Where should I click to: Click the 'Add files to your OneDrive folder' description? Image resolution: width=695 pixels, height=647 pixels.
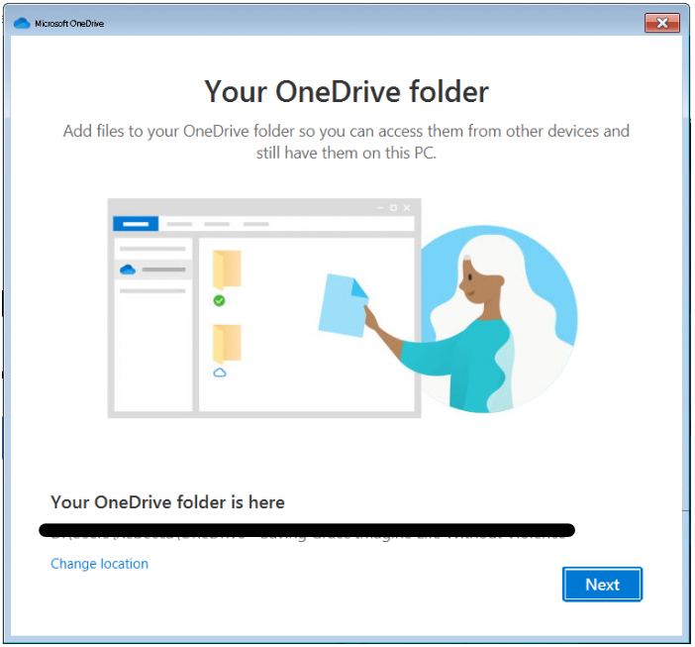[347, 142]
